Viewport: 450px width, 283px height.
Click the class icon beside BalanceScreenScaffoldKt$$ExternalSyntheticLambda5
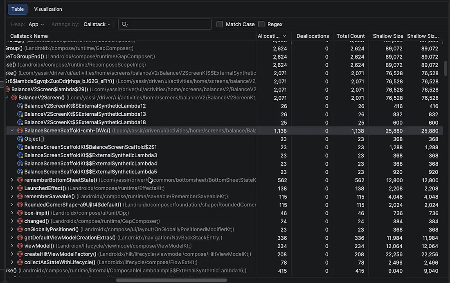pyautogui.click(x=20, y=172)
